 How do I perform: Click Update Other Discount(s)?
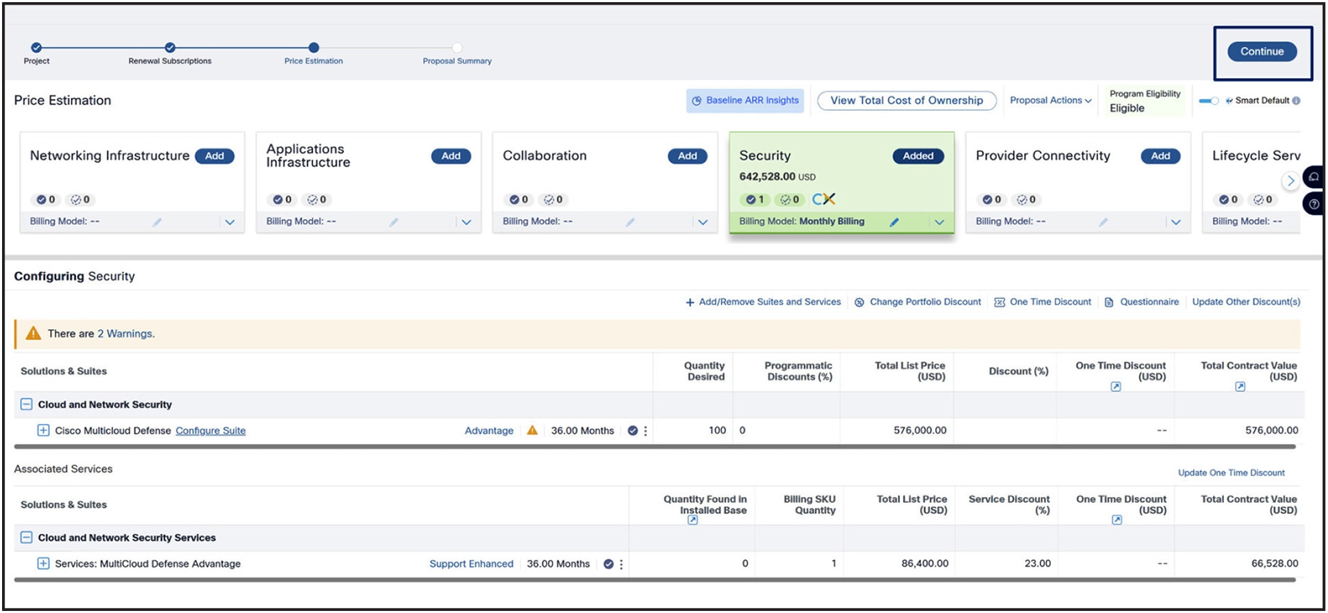(1246, 302)
